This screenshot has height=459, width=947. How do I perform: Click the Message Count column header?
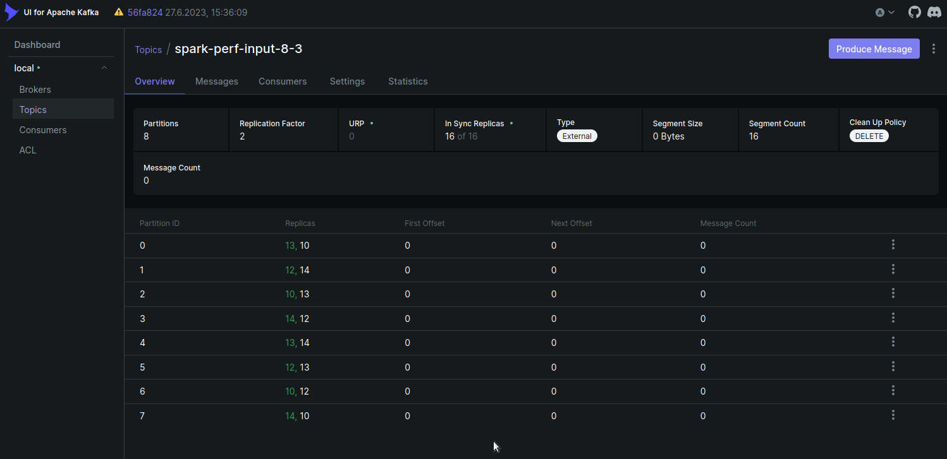[728, 224]
